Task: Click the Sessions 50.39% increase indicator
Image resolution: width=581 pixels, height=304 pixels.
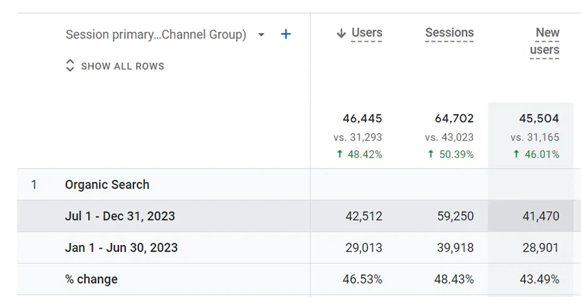Action: pos(451,154)
